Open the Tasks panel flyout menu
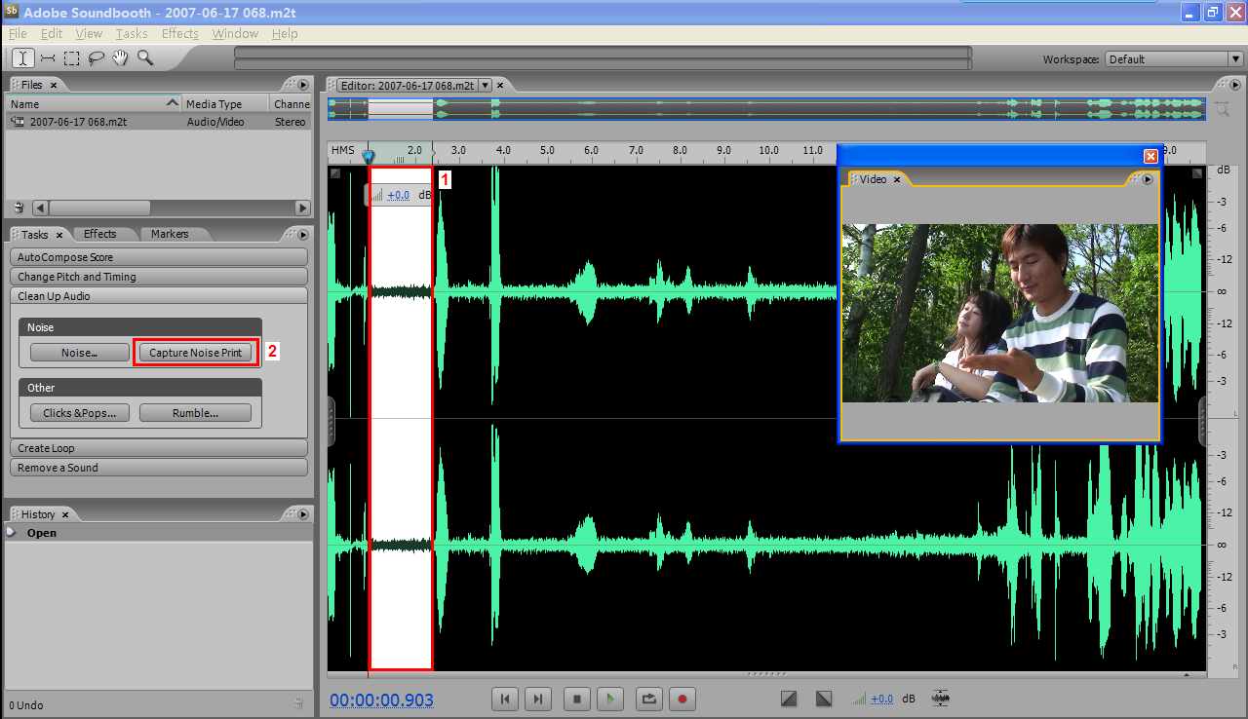1248x719 pixels. tap(302, 235)
